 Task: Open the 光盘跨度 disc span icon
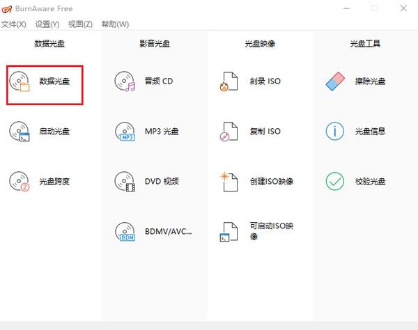[x=20, y=182]
